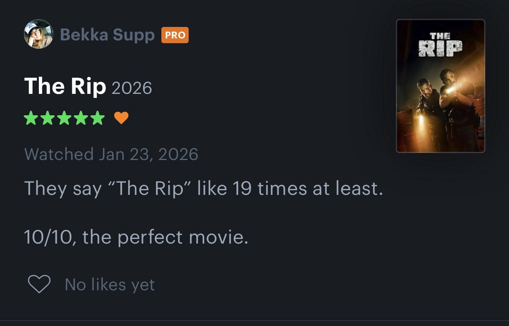The image size is (509, 326).
Task: Select the "10/10, the perfect movie." line
Action: (x=136, y=237)
